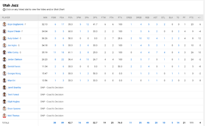Viewport: 205px width, 126px height.
Task: Click Bogdanovic's 12 three-point attempts
Action: [87, 24]
